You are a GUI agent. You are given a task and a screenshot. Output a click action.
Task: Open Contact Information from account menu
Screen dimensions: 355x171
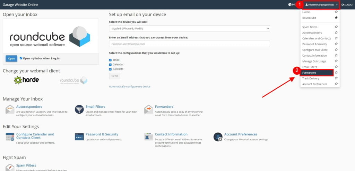pos(314,56)
